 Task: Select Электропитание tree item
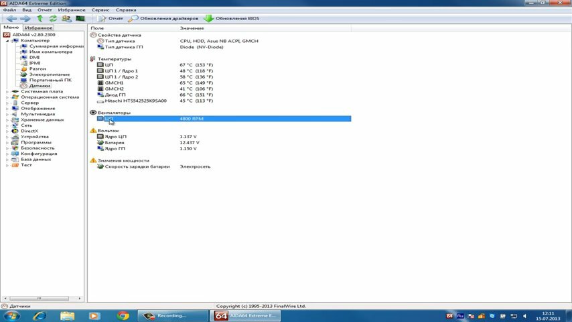coord(50,74)
